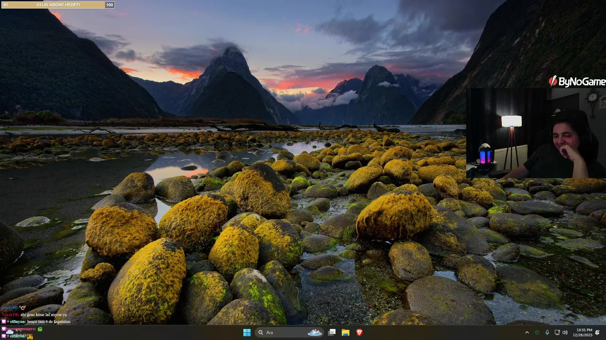Click the AYLIK ABONE HEDEFI progress bar

click(58, 5)
